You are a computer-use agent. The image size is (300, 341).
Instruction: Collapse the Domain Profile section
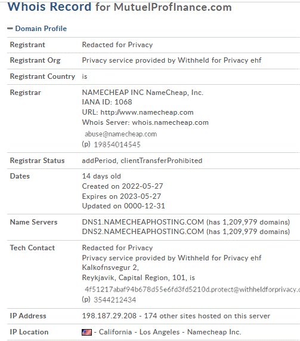10,29
